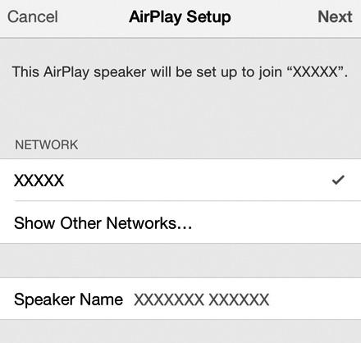The width and height of the screenshot is (361, 343).
Task: Open Show Other Networks… list
Action: (180, 222)
